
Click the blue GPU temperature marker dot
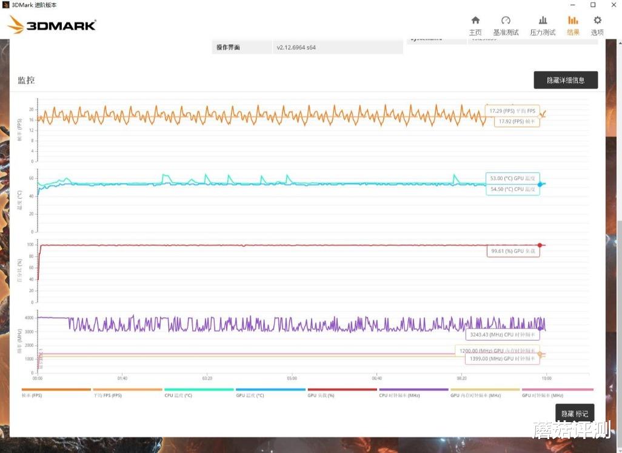point(540,184)
